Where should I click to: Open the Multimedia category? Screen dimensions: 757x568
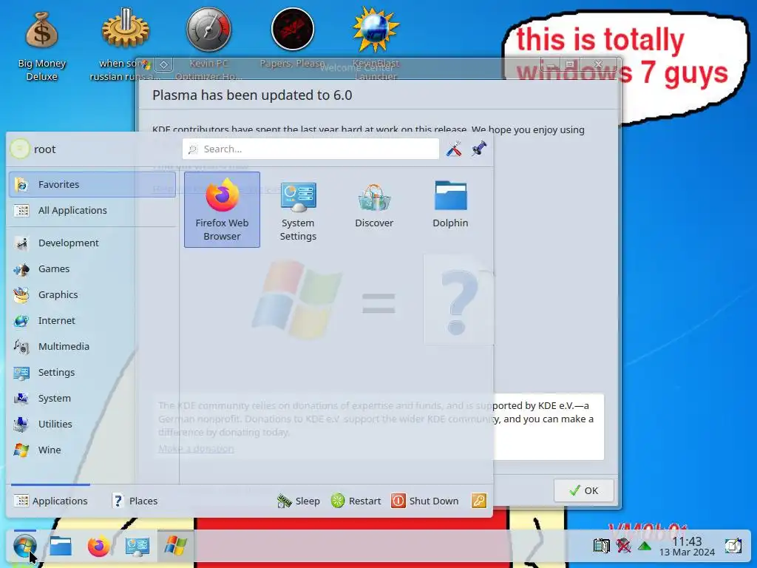[92, 346]
